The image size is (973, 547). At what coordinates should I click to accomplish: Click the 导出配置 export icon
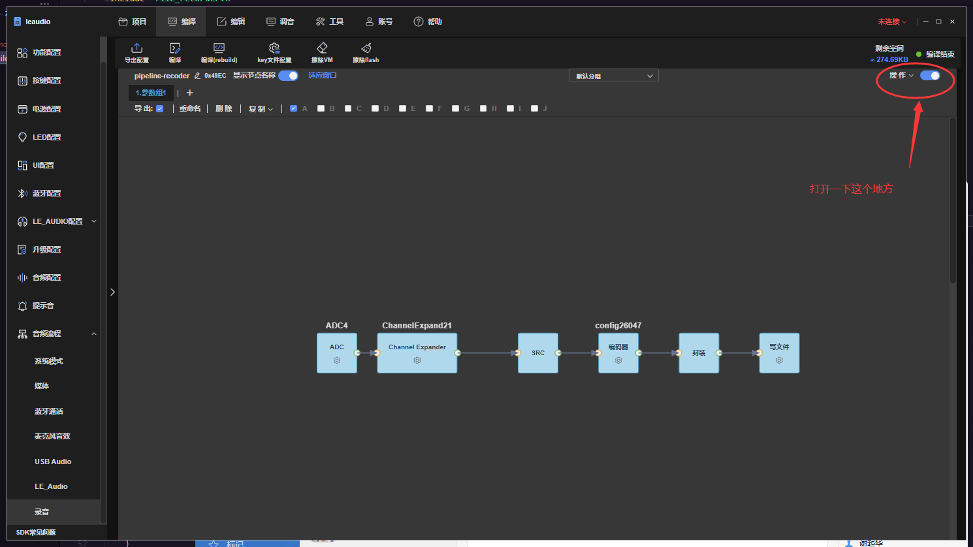(136, 48)
